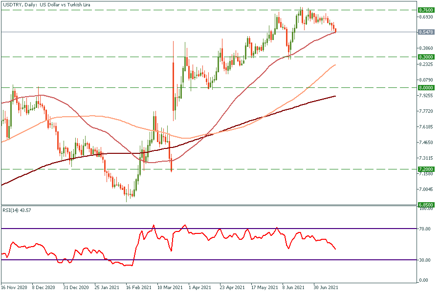
Task: Click the 30 Jun 2021 date label
Action: [326, 288]
